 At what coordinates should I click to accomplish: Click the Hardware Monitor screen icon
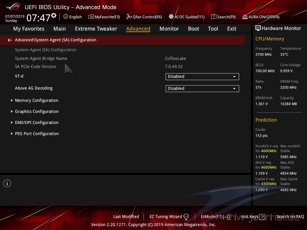tap(258, 28)
